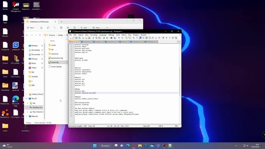
Task: Click the Save All icon in Notepad++
Action: pyautogui.click(x=79, y=38)
